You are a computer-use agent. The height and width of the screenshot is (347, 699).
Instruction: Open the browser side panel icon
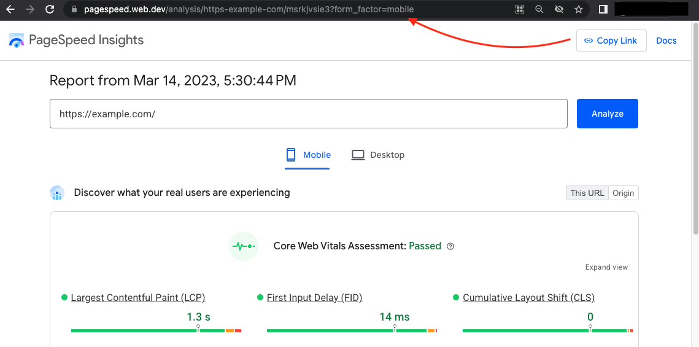coord(603,9)
